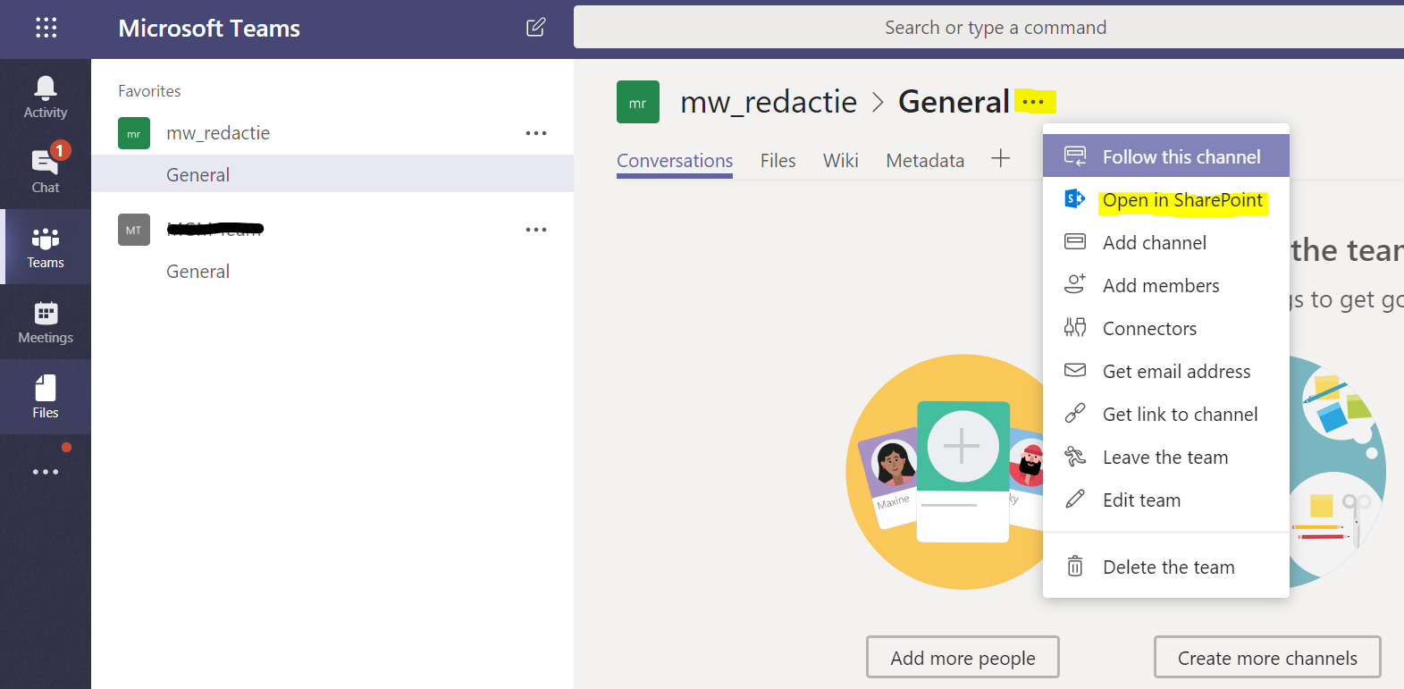This screenshot has height=689, width=1404.
Task: Click the trash Delete the team icon
Action: pos(1075,566)
